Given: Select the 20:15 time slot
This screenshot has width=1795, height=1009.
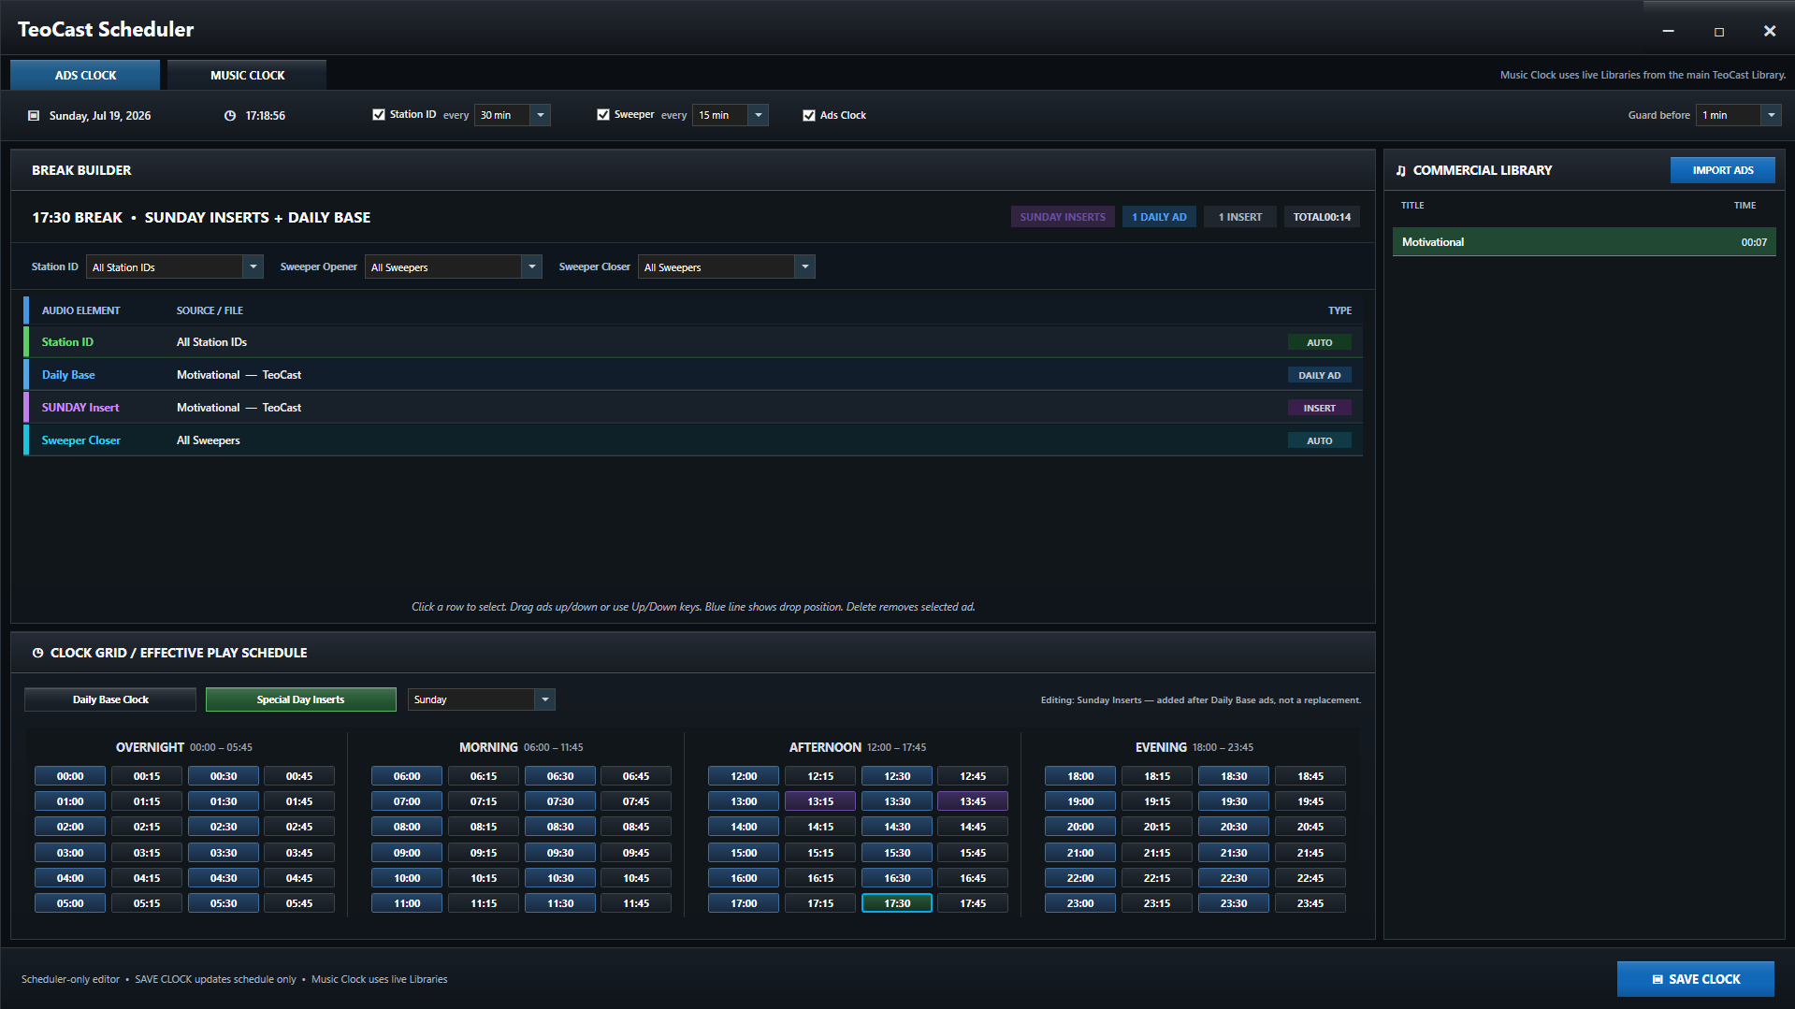Looking at the screenshot, I should (x=1156, y=827).
